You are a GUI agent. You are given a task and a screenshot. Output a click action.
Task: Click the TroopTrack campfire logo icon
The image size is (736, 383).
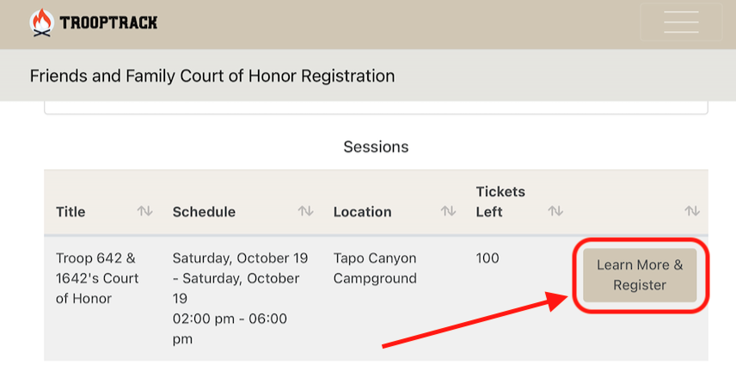click(x=41, y=22)
